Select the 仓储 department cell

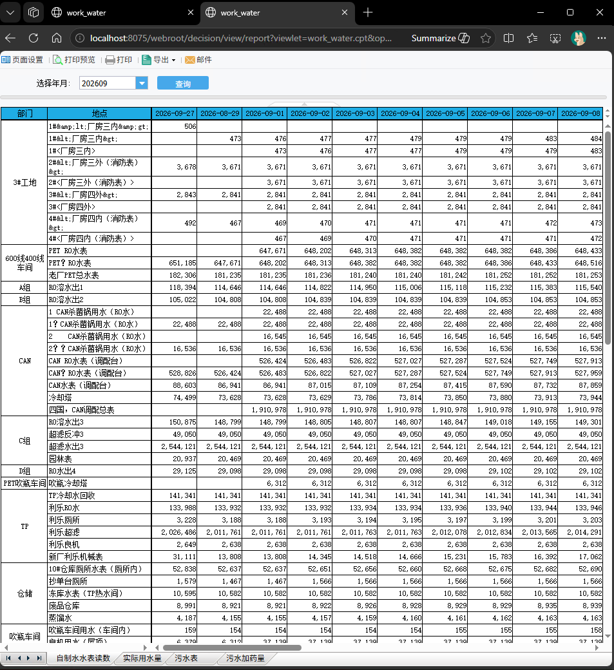pyautogui.click(x=24, y=593)
